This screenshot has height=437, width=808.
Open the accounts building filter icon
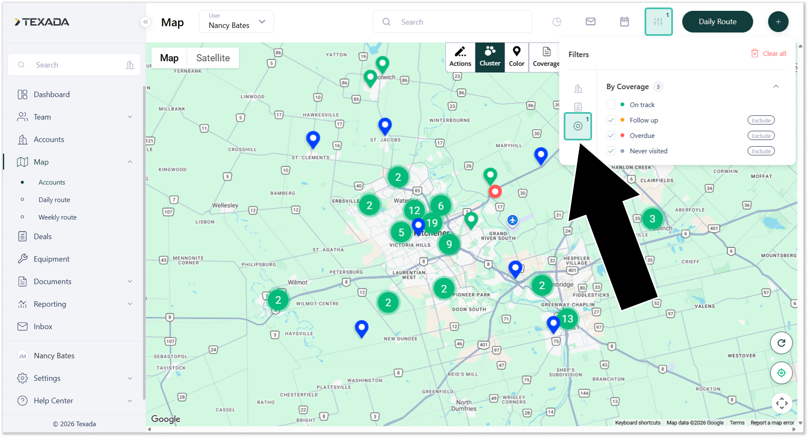578,88
